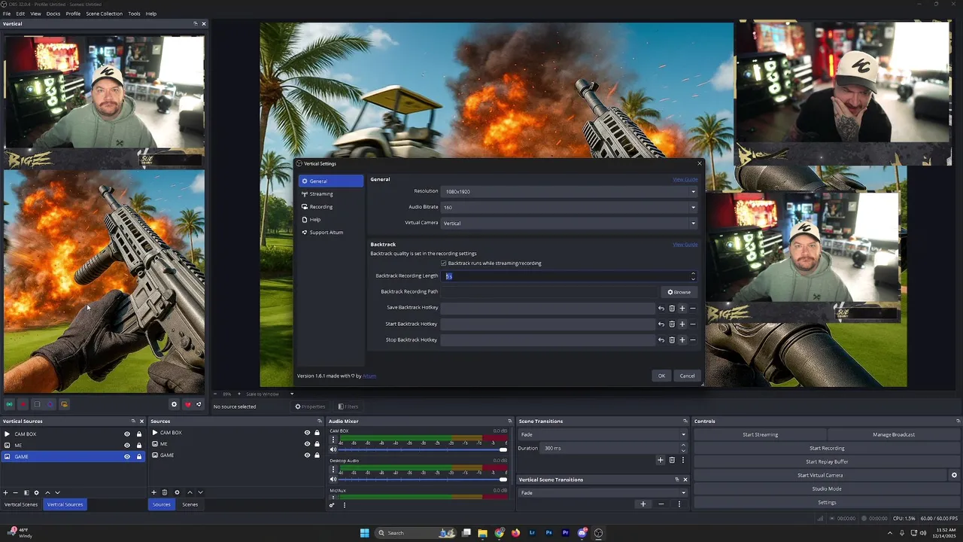
Task: Click the vertical record icon under the Vertical preview
Action: click(x=23, y=404)
